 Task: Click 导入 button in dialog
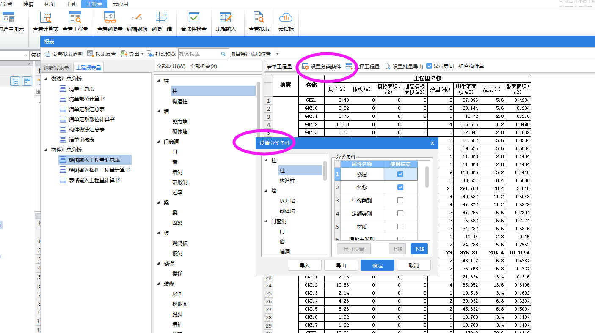coord(305,265)
